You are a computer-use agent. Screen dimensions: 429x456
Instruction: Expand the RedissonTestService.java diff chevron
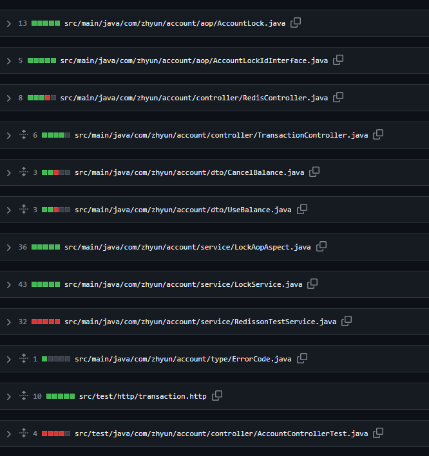pos(9,322)
